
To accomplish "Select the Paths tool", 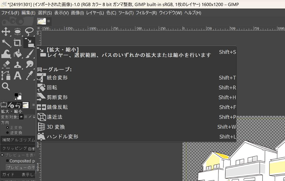I will pyautogui.click(x=6, y=75).
